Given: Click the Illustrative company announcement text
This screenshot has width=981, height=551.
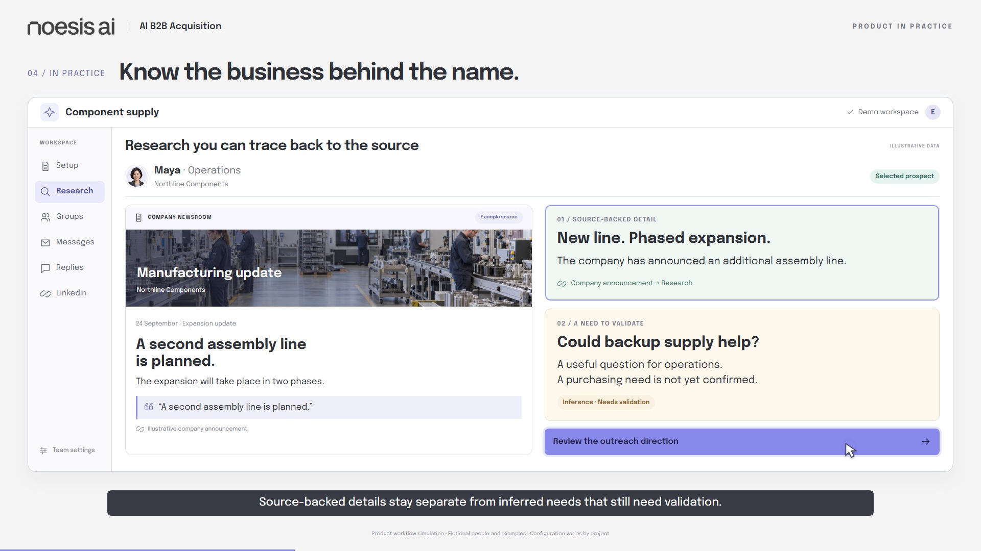Looking at the screenshot, I should 197,429.
